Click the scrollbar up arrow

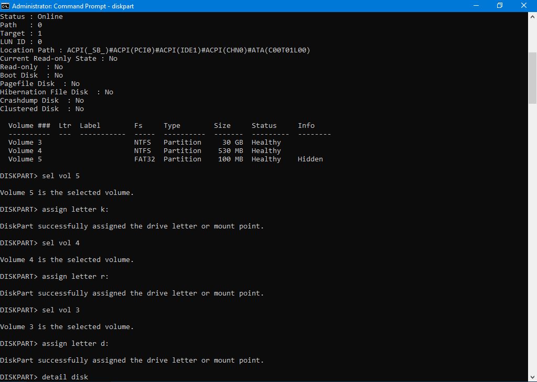(532, 17)
